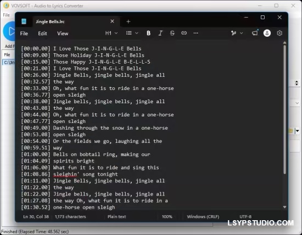
Task: Click the scrollbar up arrow in Notepad
Action: tap(284, 43)
